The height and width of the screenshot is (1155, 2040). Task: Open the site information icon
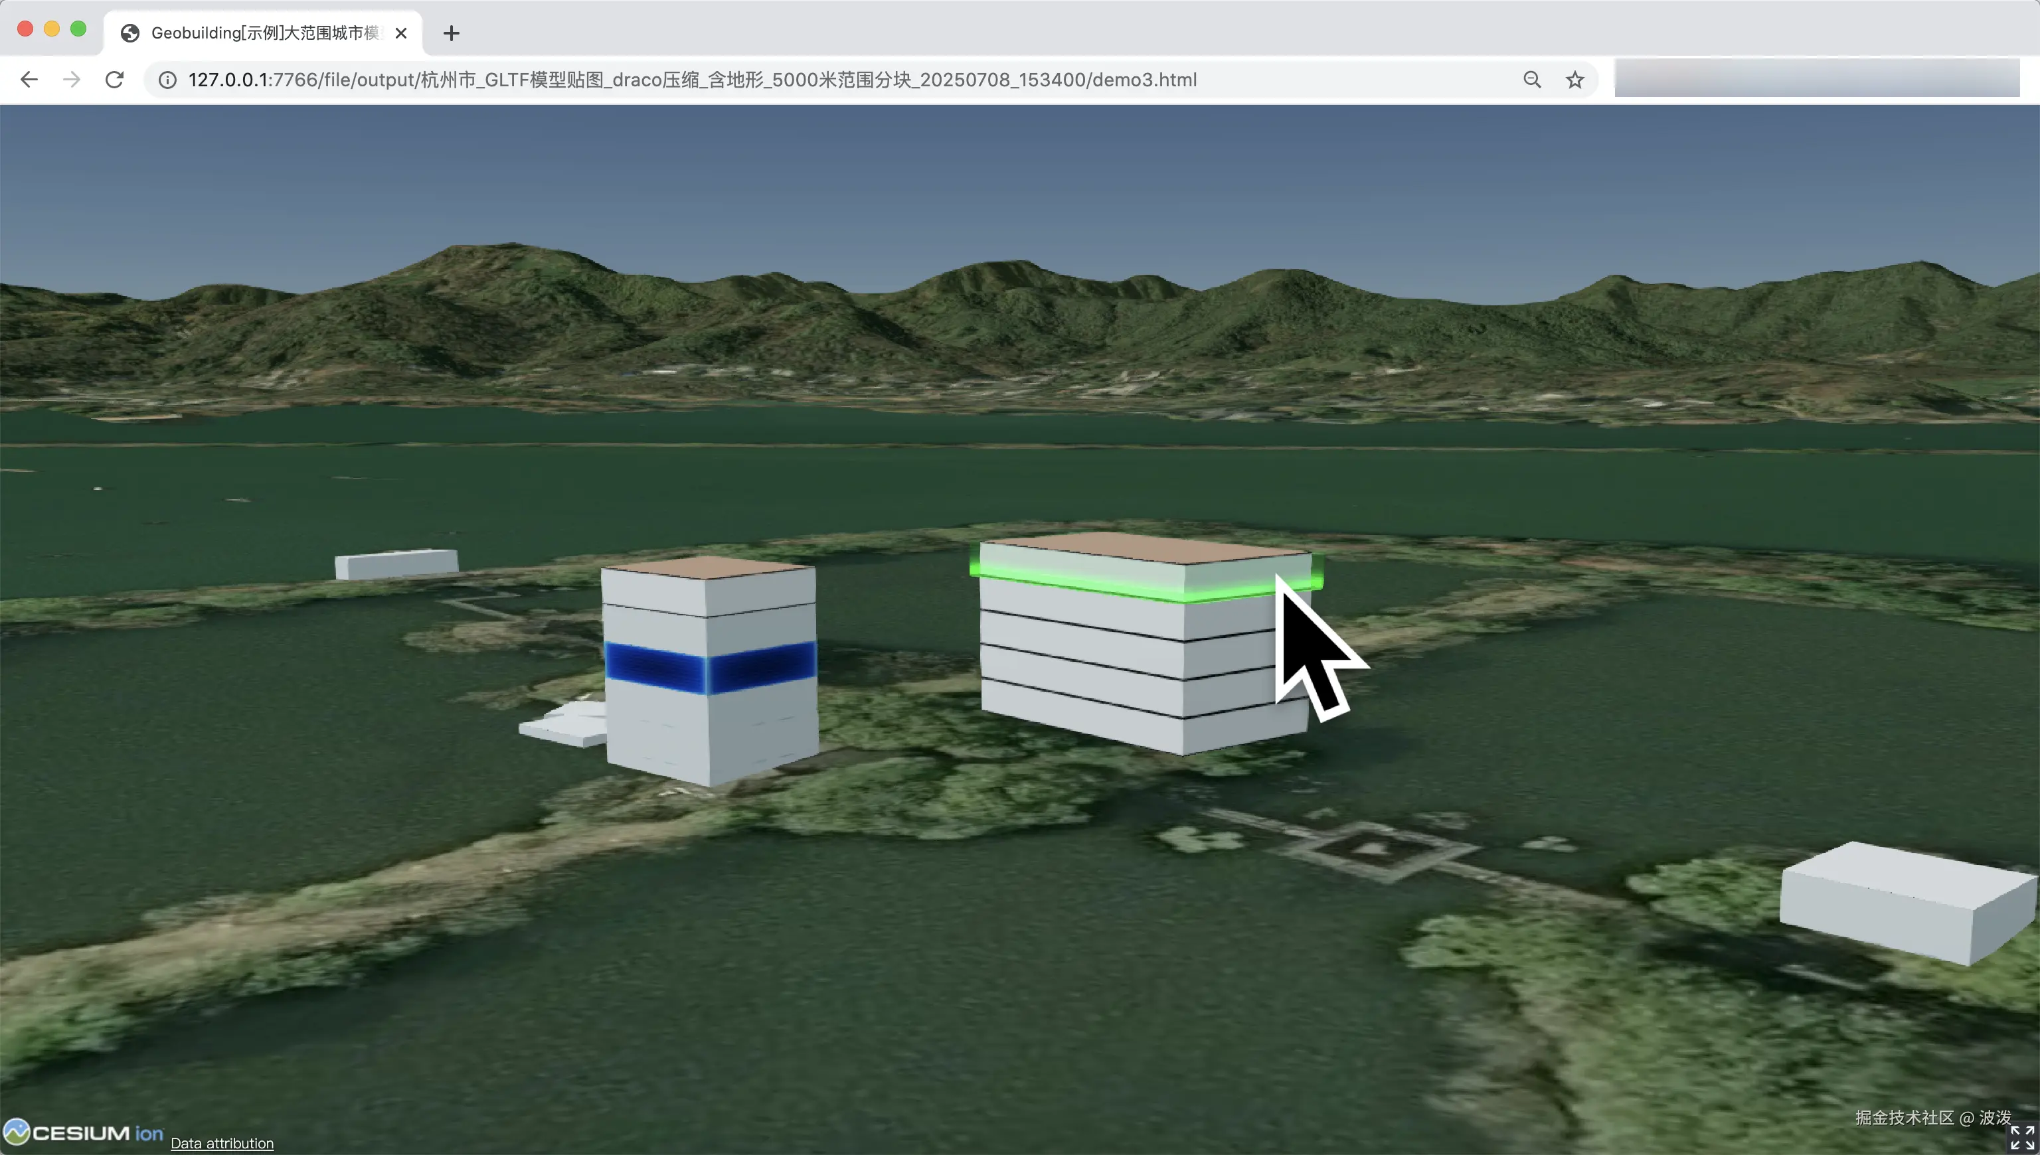click(167, 80)
